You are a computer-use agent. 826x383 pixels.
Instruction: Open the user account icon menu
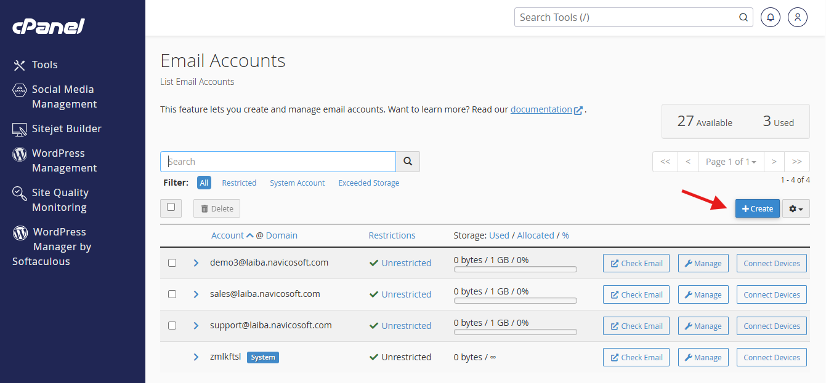pyautogui.click(x=797, y=17)
